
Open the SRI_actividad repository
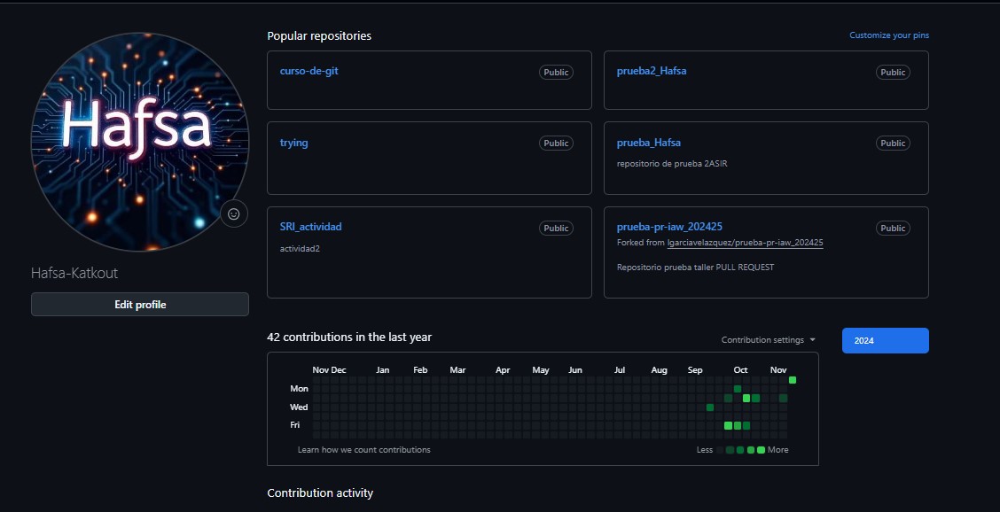(310, 226)
